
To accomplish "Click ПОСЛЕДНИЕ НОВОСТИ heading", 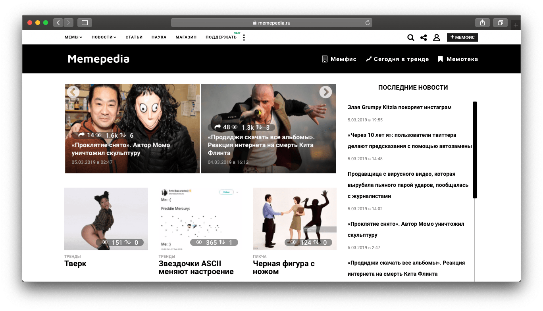I will [x=413, y=88].
